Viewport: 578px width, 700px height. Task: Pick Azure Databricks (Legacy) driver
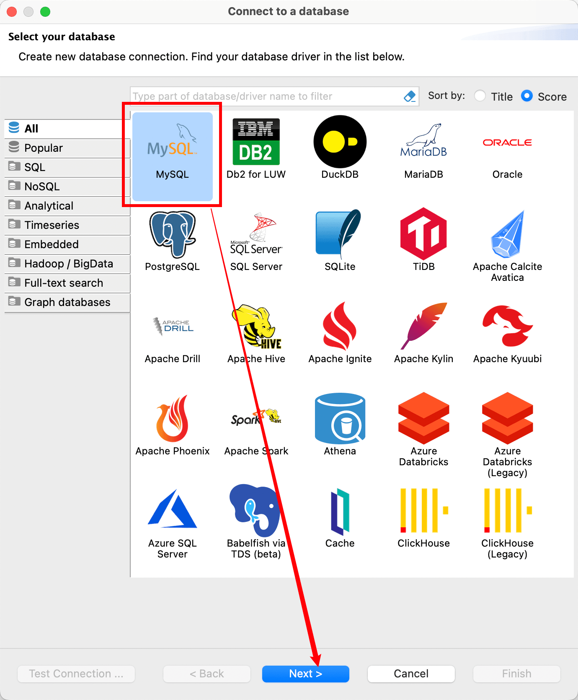tap(507, 436)
